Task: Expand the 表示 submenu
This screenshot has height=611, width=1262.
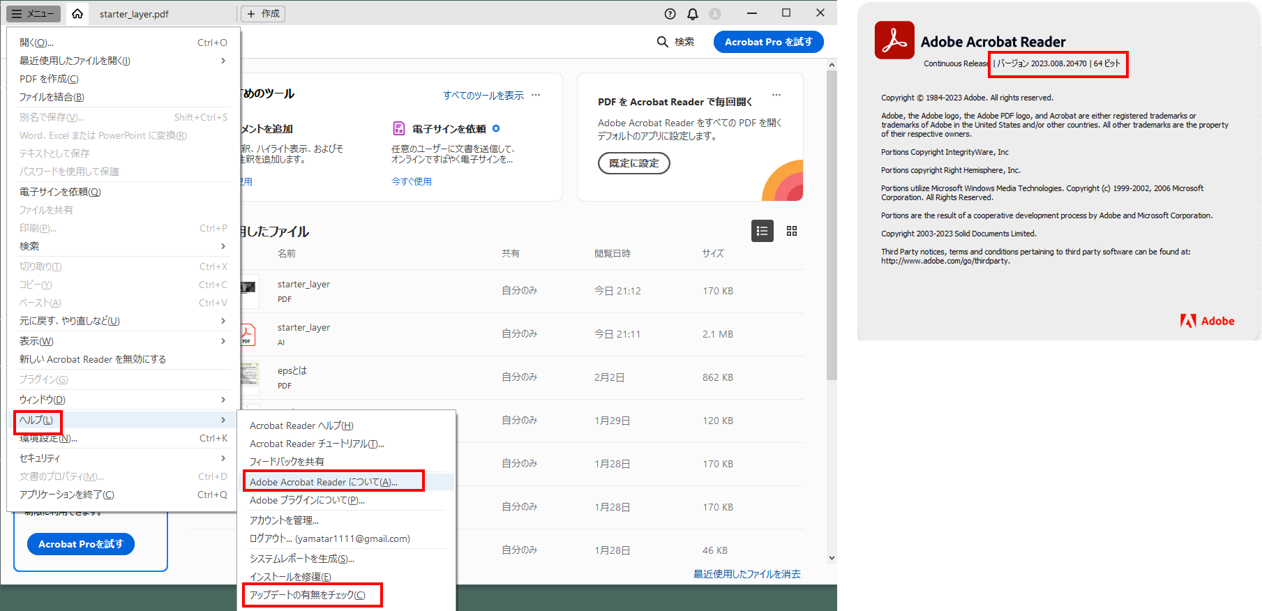Action: 123,341
